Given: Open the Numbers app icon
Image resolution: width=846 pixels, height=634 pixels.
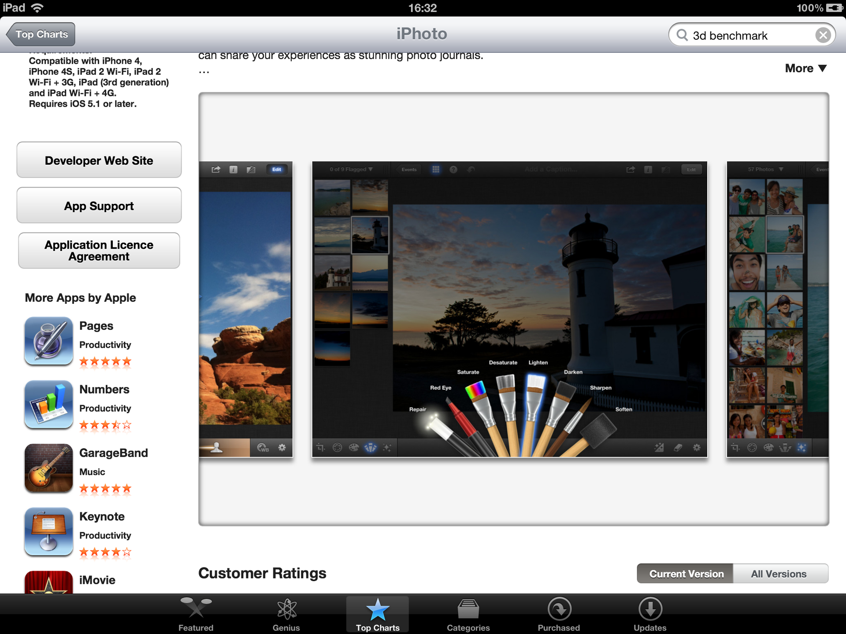Looking at the screenshot, I should pos(48,405).
